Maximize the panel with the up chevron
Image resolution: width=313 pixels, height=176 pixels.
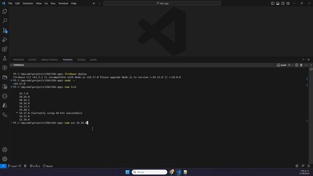(303, 60)
